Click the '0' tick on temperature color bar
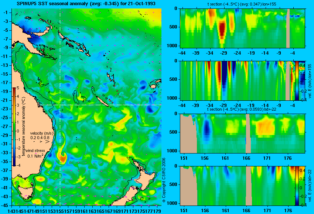Screen dimensions: 314x214 coord(18,131)
